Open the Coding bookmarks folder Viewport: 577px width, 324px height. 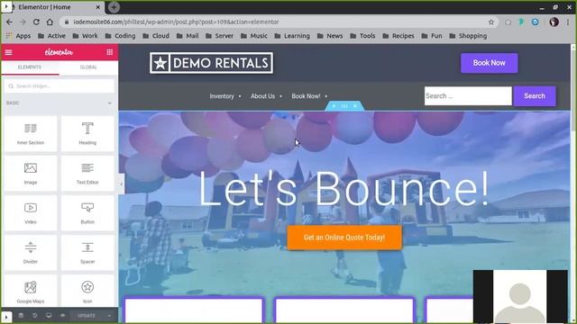pos(120,36)
